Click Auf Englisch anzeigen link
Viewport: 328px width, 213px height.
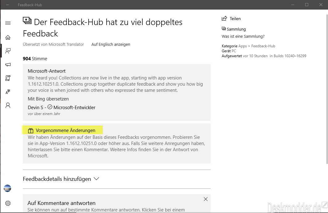pyautogui.click(x=111, y=45)
